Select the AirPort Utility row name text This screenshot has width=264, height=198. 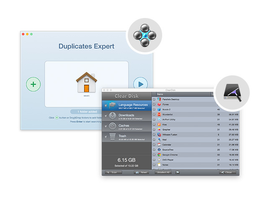tap(169, 119)
